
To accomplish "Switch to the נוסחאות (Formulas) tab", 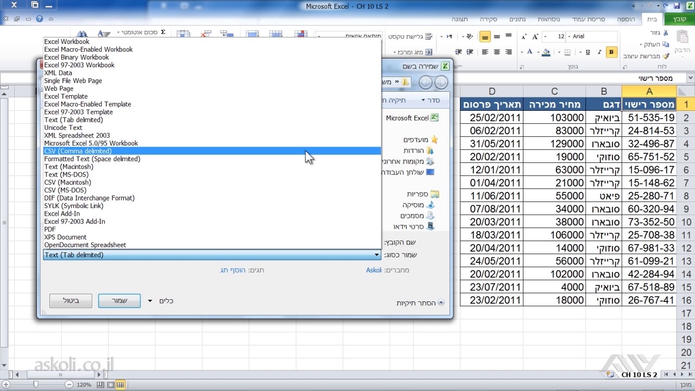I will point(549,19).
